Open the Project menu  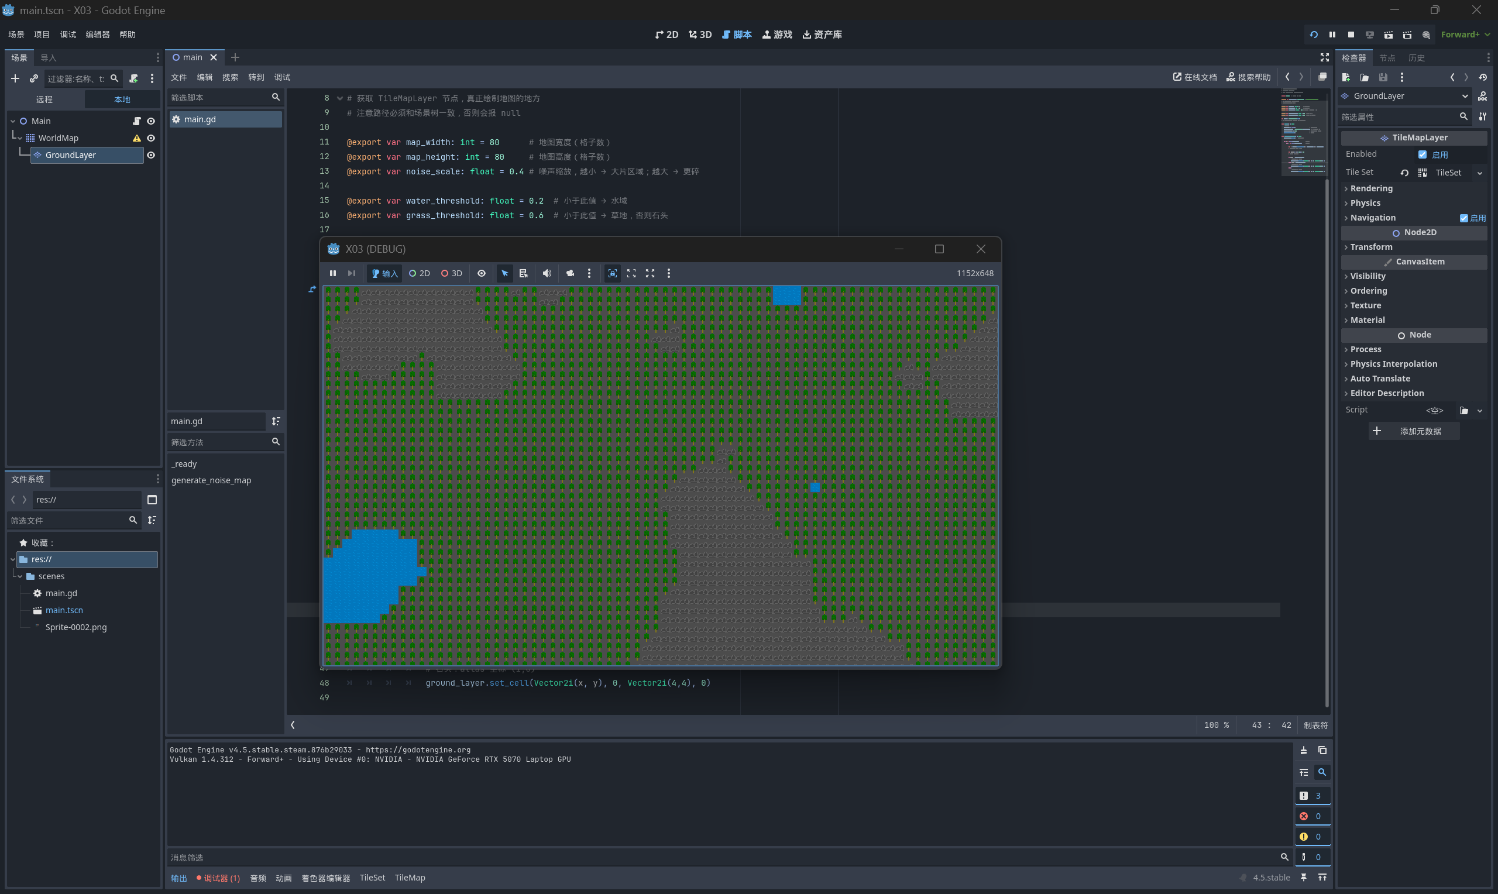pos(42,35)
